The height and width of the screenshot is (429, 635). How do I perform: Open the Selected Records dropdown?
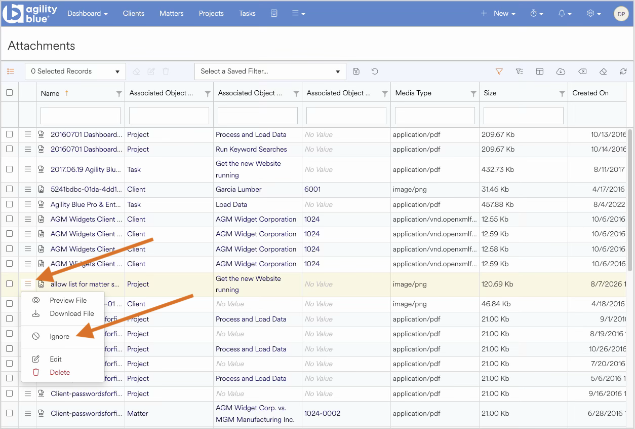click(75, 71)
